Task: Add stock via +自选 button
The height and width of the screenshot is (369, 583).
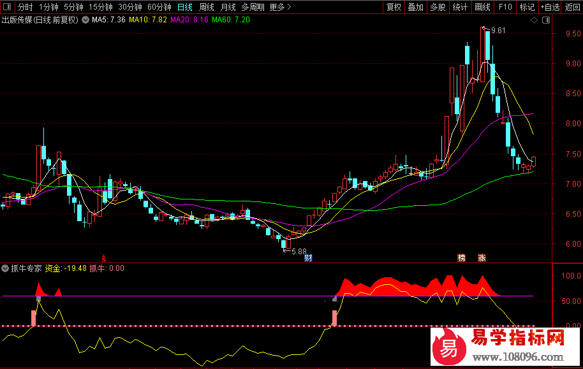Action: coord(549,8)
